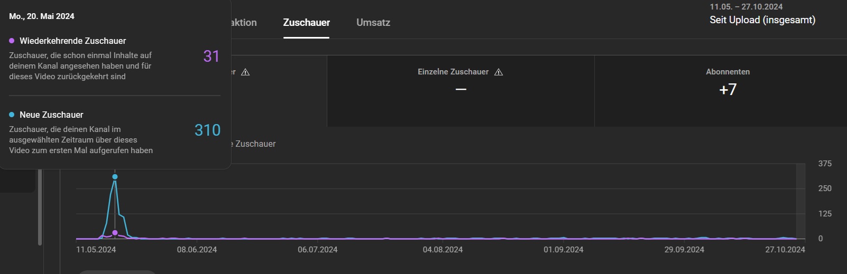847x274 pixels.
Task: Click the shaded region at chart's right end
Action: coord(800,201)
